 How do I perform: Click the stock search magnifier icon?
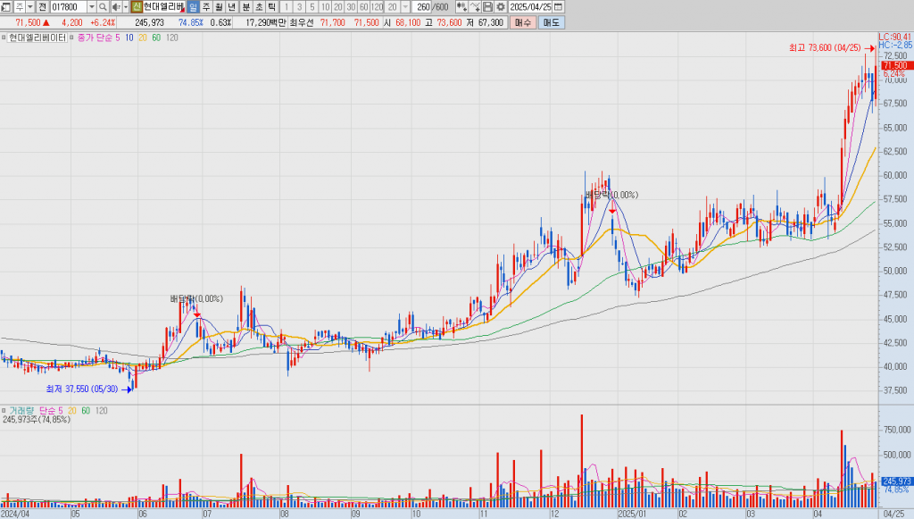(104, 7)
